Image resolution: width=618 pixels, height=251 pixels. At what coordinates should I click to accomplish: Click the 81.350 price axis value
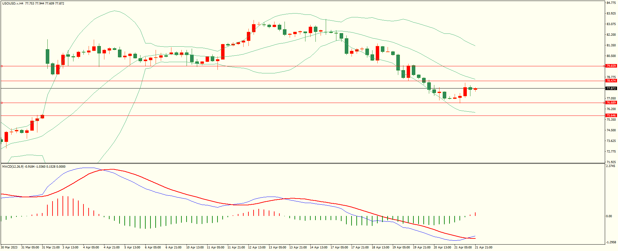tap(611, 45)
